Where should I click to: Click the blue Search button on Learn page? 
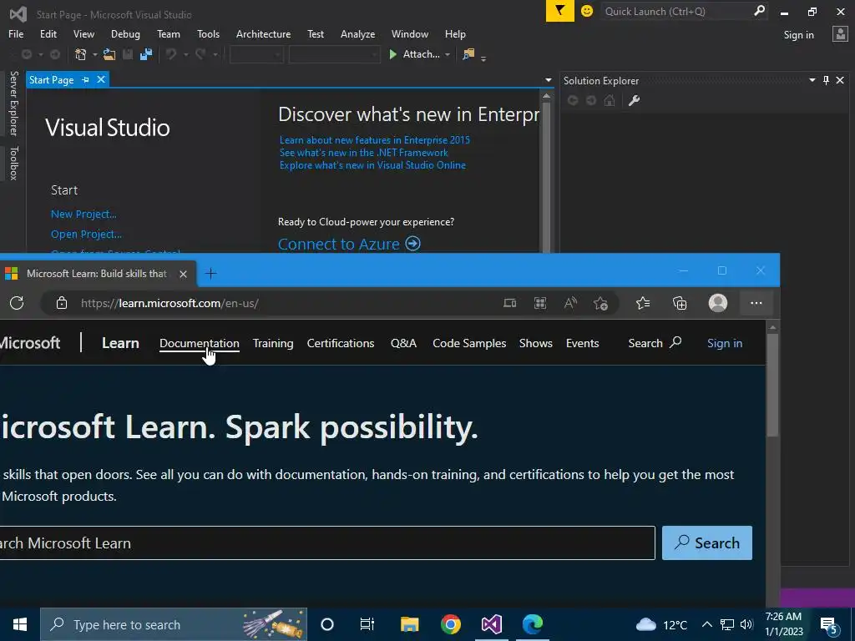coord(706,543)
